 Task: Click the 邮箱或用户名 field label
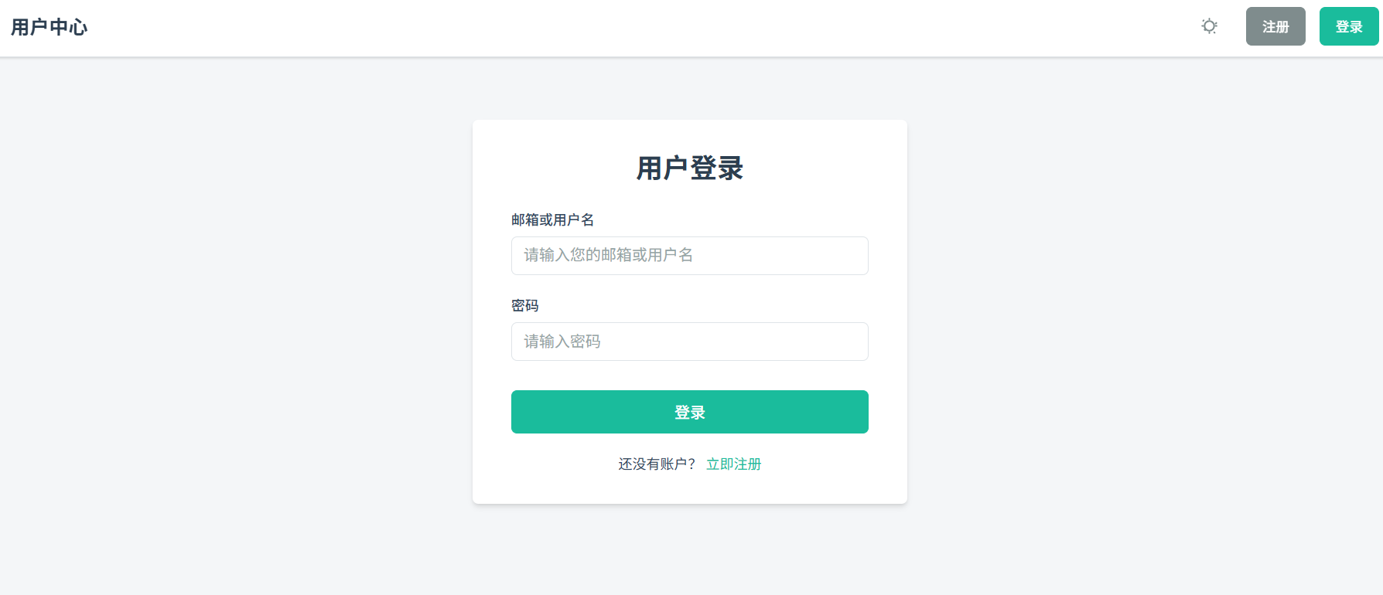[552, 220]
